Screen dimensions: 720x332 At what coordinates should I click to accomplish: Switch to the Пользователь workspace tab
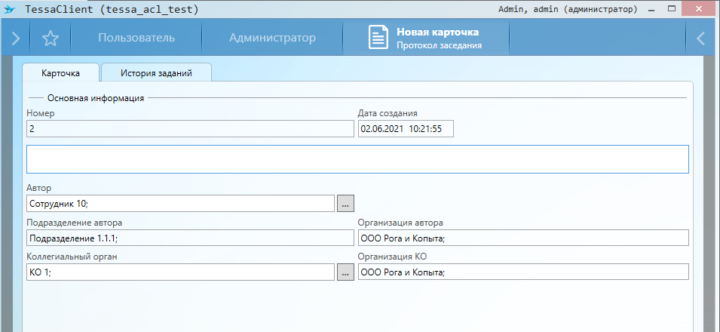(136, 38)
